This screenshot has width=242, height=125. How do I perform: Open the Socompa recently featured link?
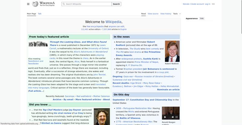click(70, 96)
